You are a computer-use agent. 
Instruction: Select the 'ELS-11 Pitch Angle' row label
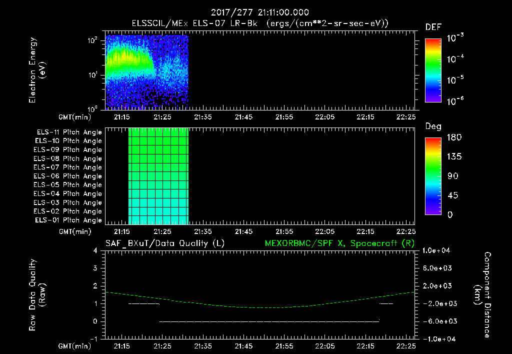[x=69, y=132]
